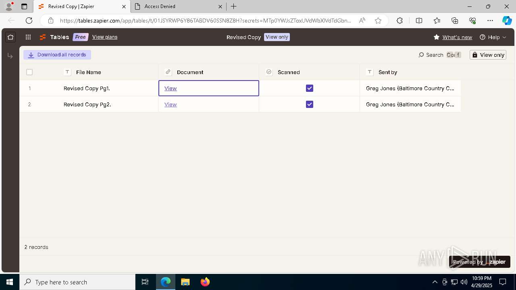Image resolution: width=516 pixels, height=290 pixels.
Task: Select Sent by cell in row 1
Action: point(410,88)
